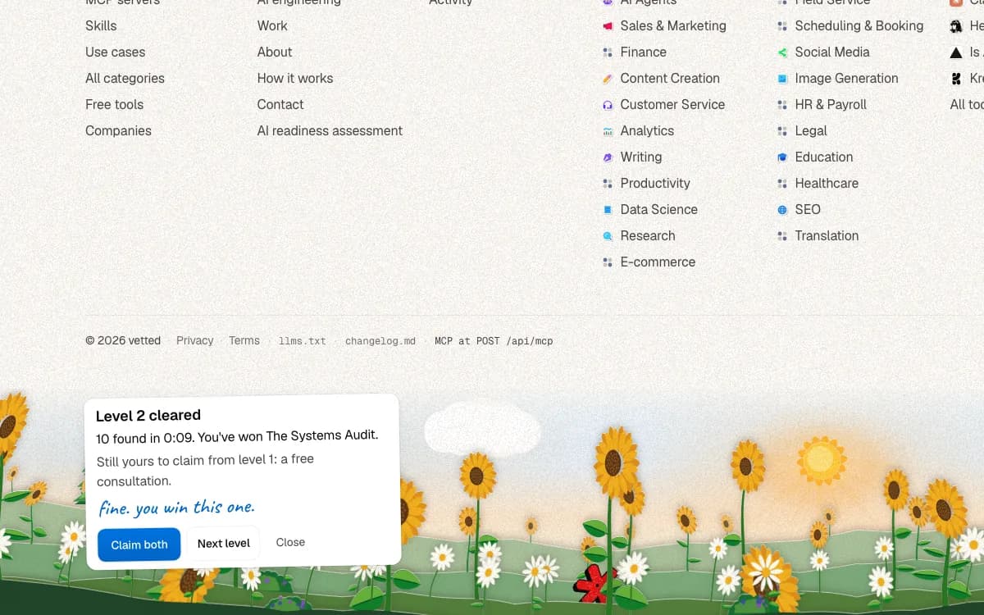The image size is (984, 615).
Task: Open the changelog.md link
Action: click(x=380, y=341)
